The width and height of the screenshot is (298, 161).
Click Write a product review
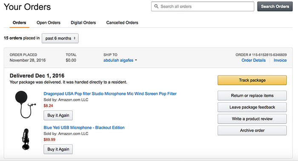coord(252,119)
